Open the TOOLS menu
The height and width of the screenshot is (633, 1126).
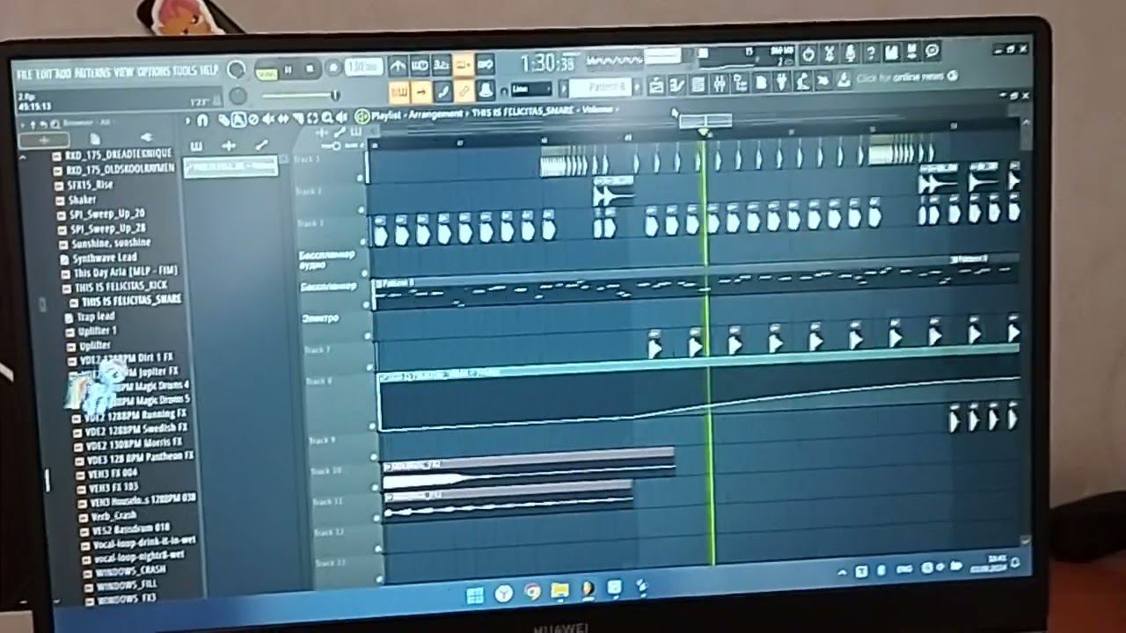coord(185,70)
